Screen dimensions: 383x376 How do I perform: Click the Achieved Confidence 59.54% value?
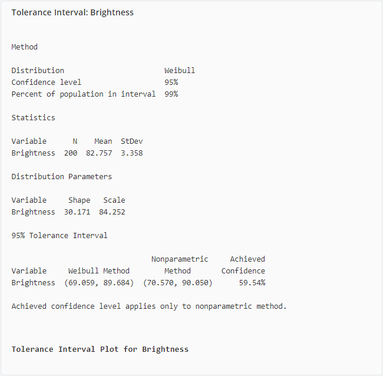(252, 283)
